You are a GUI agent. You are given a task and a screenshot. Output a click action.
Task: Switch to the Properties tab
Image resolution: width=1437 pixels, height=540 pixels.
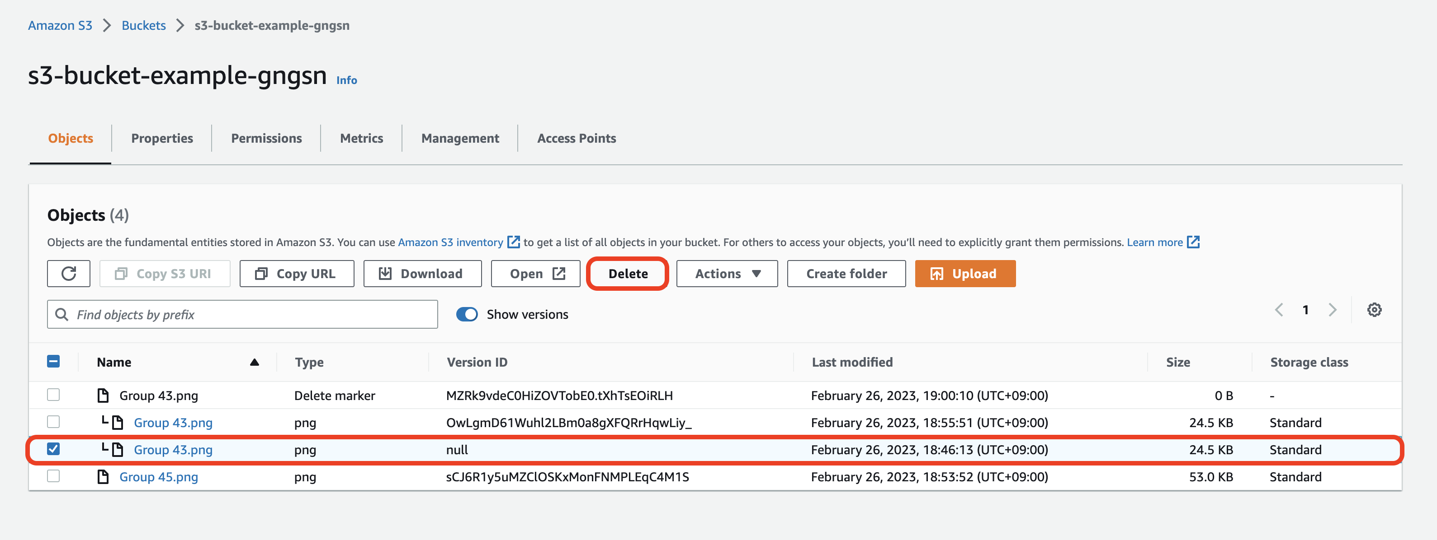(162, 138)
